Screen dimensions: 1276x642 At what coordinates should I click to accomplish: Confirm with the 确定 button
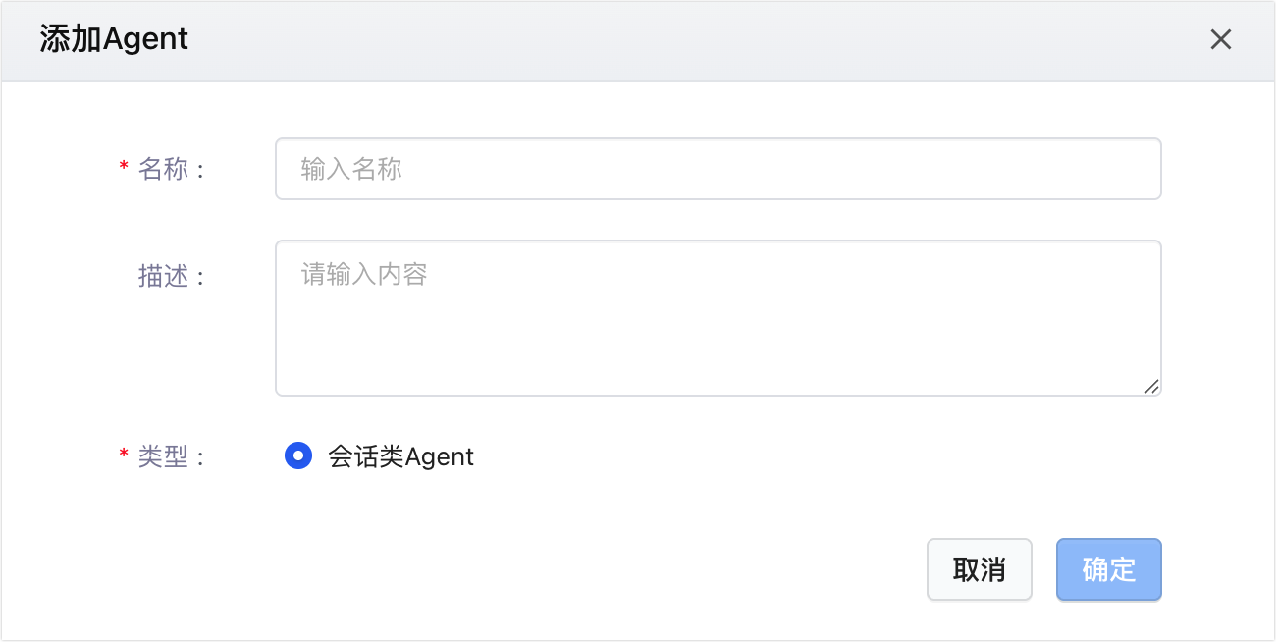pos(1108,569)
